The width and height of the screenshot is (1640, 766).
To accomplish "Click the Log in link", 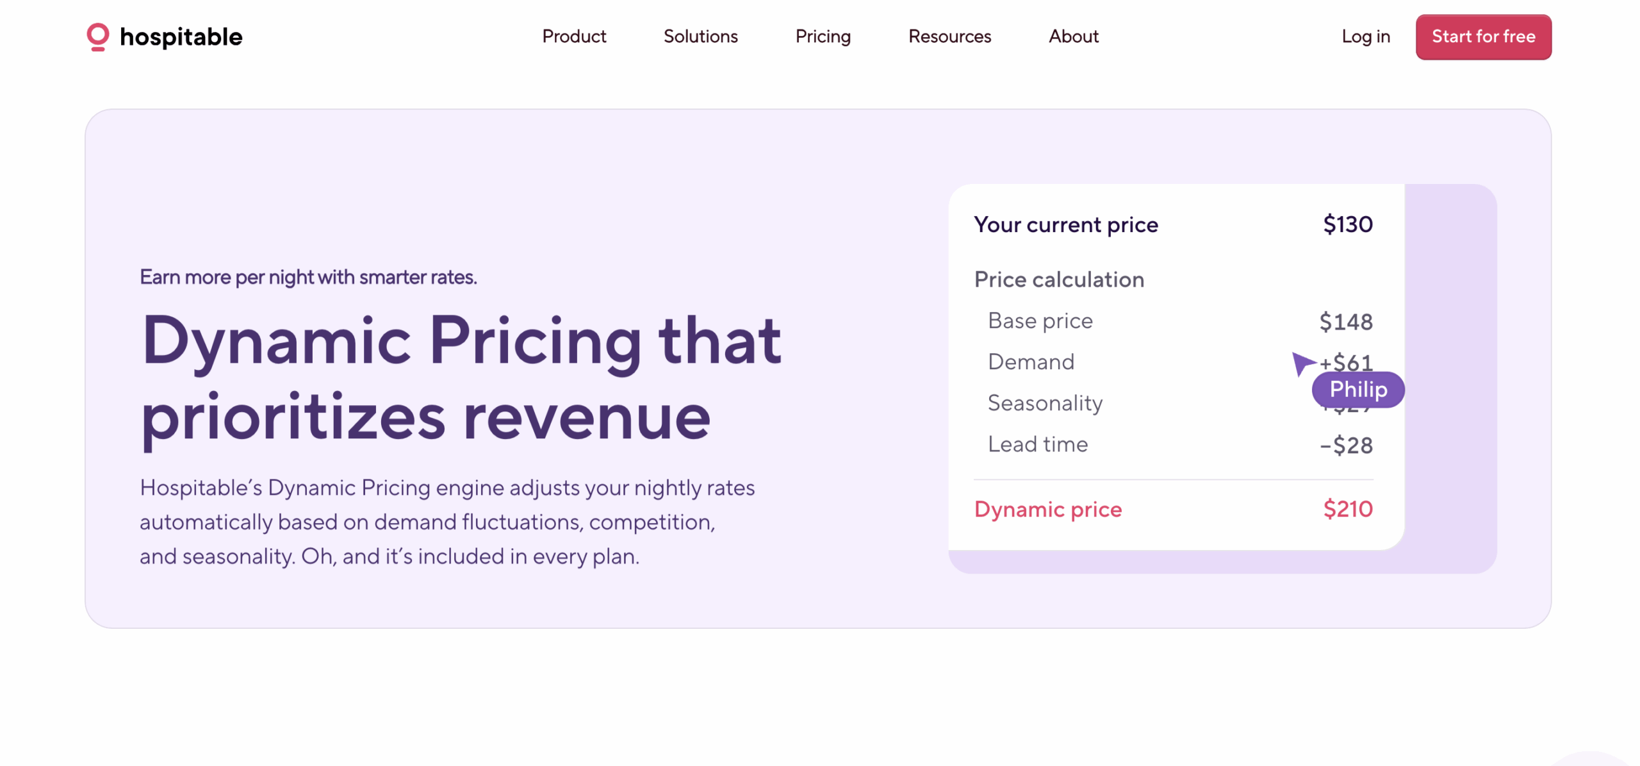I will pos(1365,37).
